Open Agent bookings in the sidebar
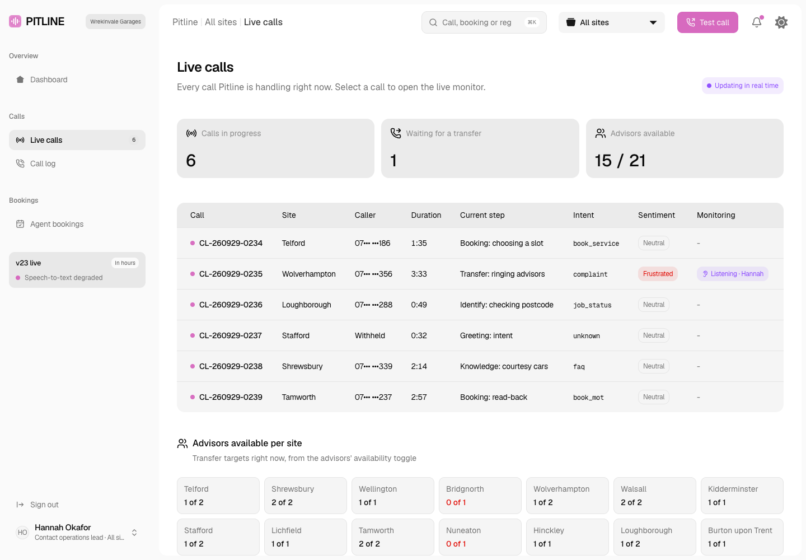 (x=77, y=224)
